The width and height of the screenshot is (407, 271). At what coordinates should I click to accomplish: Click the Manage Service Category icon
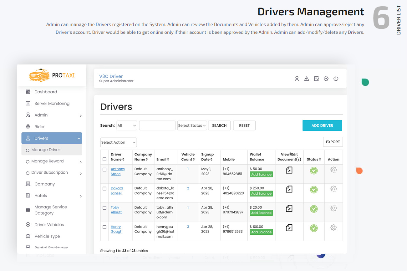pos(28,210)
